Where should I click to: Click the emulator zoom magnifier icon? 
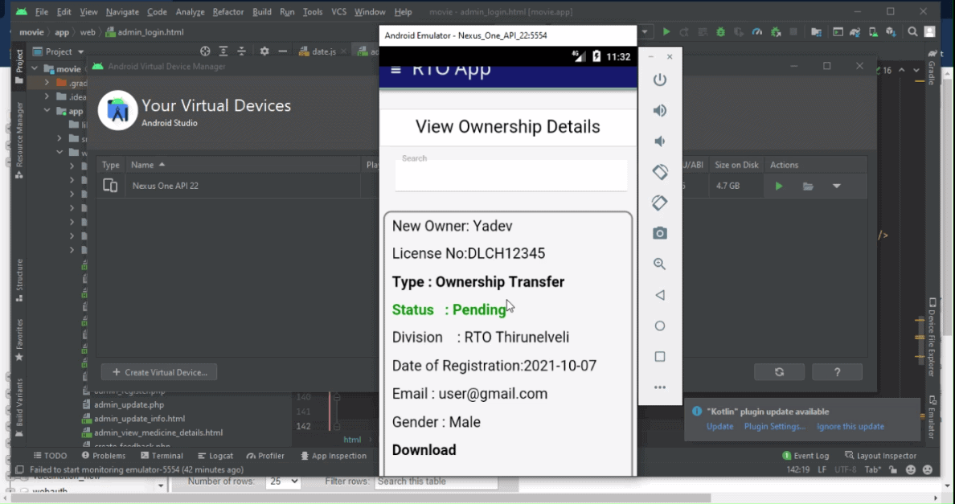click(660, 264)
